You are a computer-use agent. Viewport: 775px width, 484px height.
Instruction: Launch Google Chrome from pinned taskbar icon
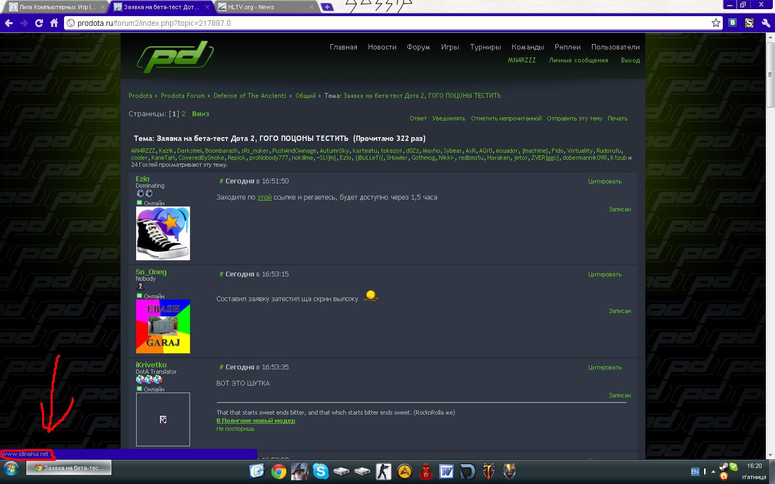point(278,472)
